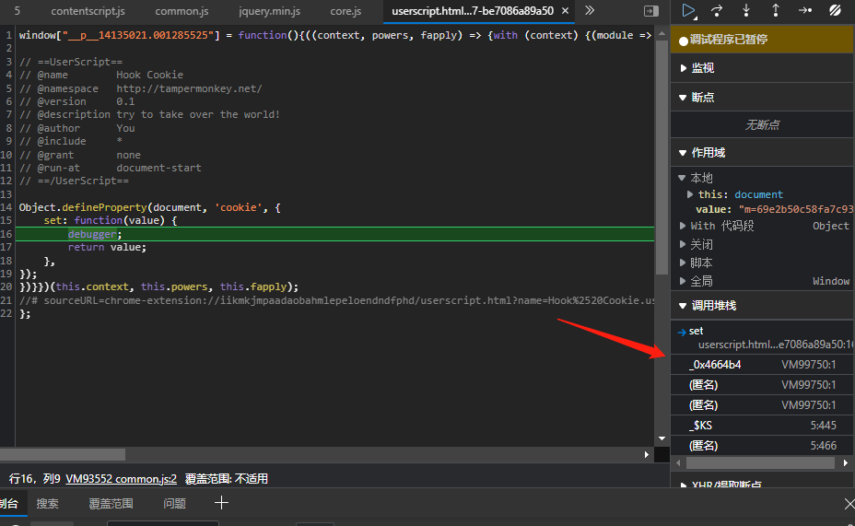Click the sidebar horizontal scrollbar thumb
Screen dimensions: 855x526
tap(760, 462)
